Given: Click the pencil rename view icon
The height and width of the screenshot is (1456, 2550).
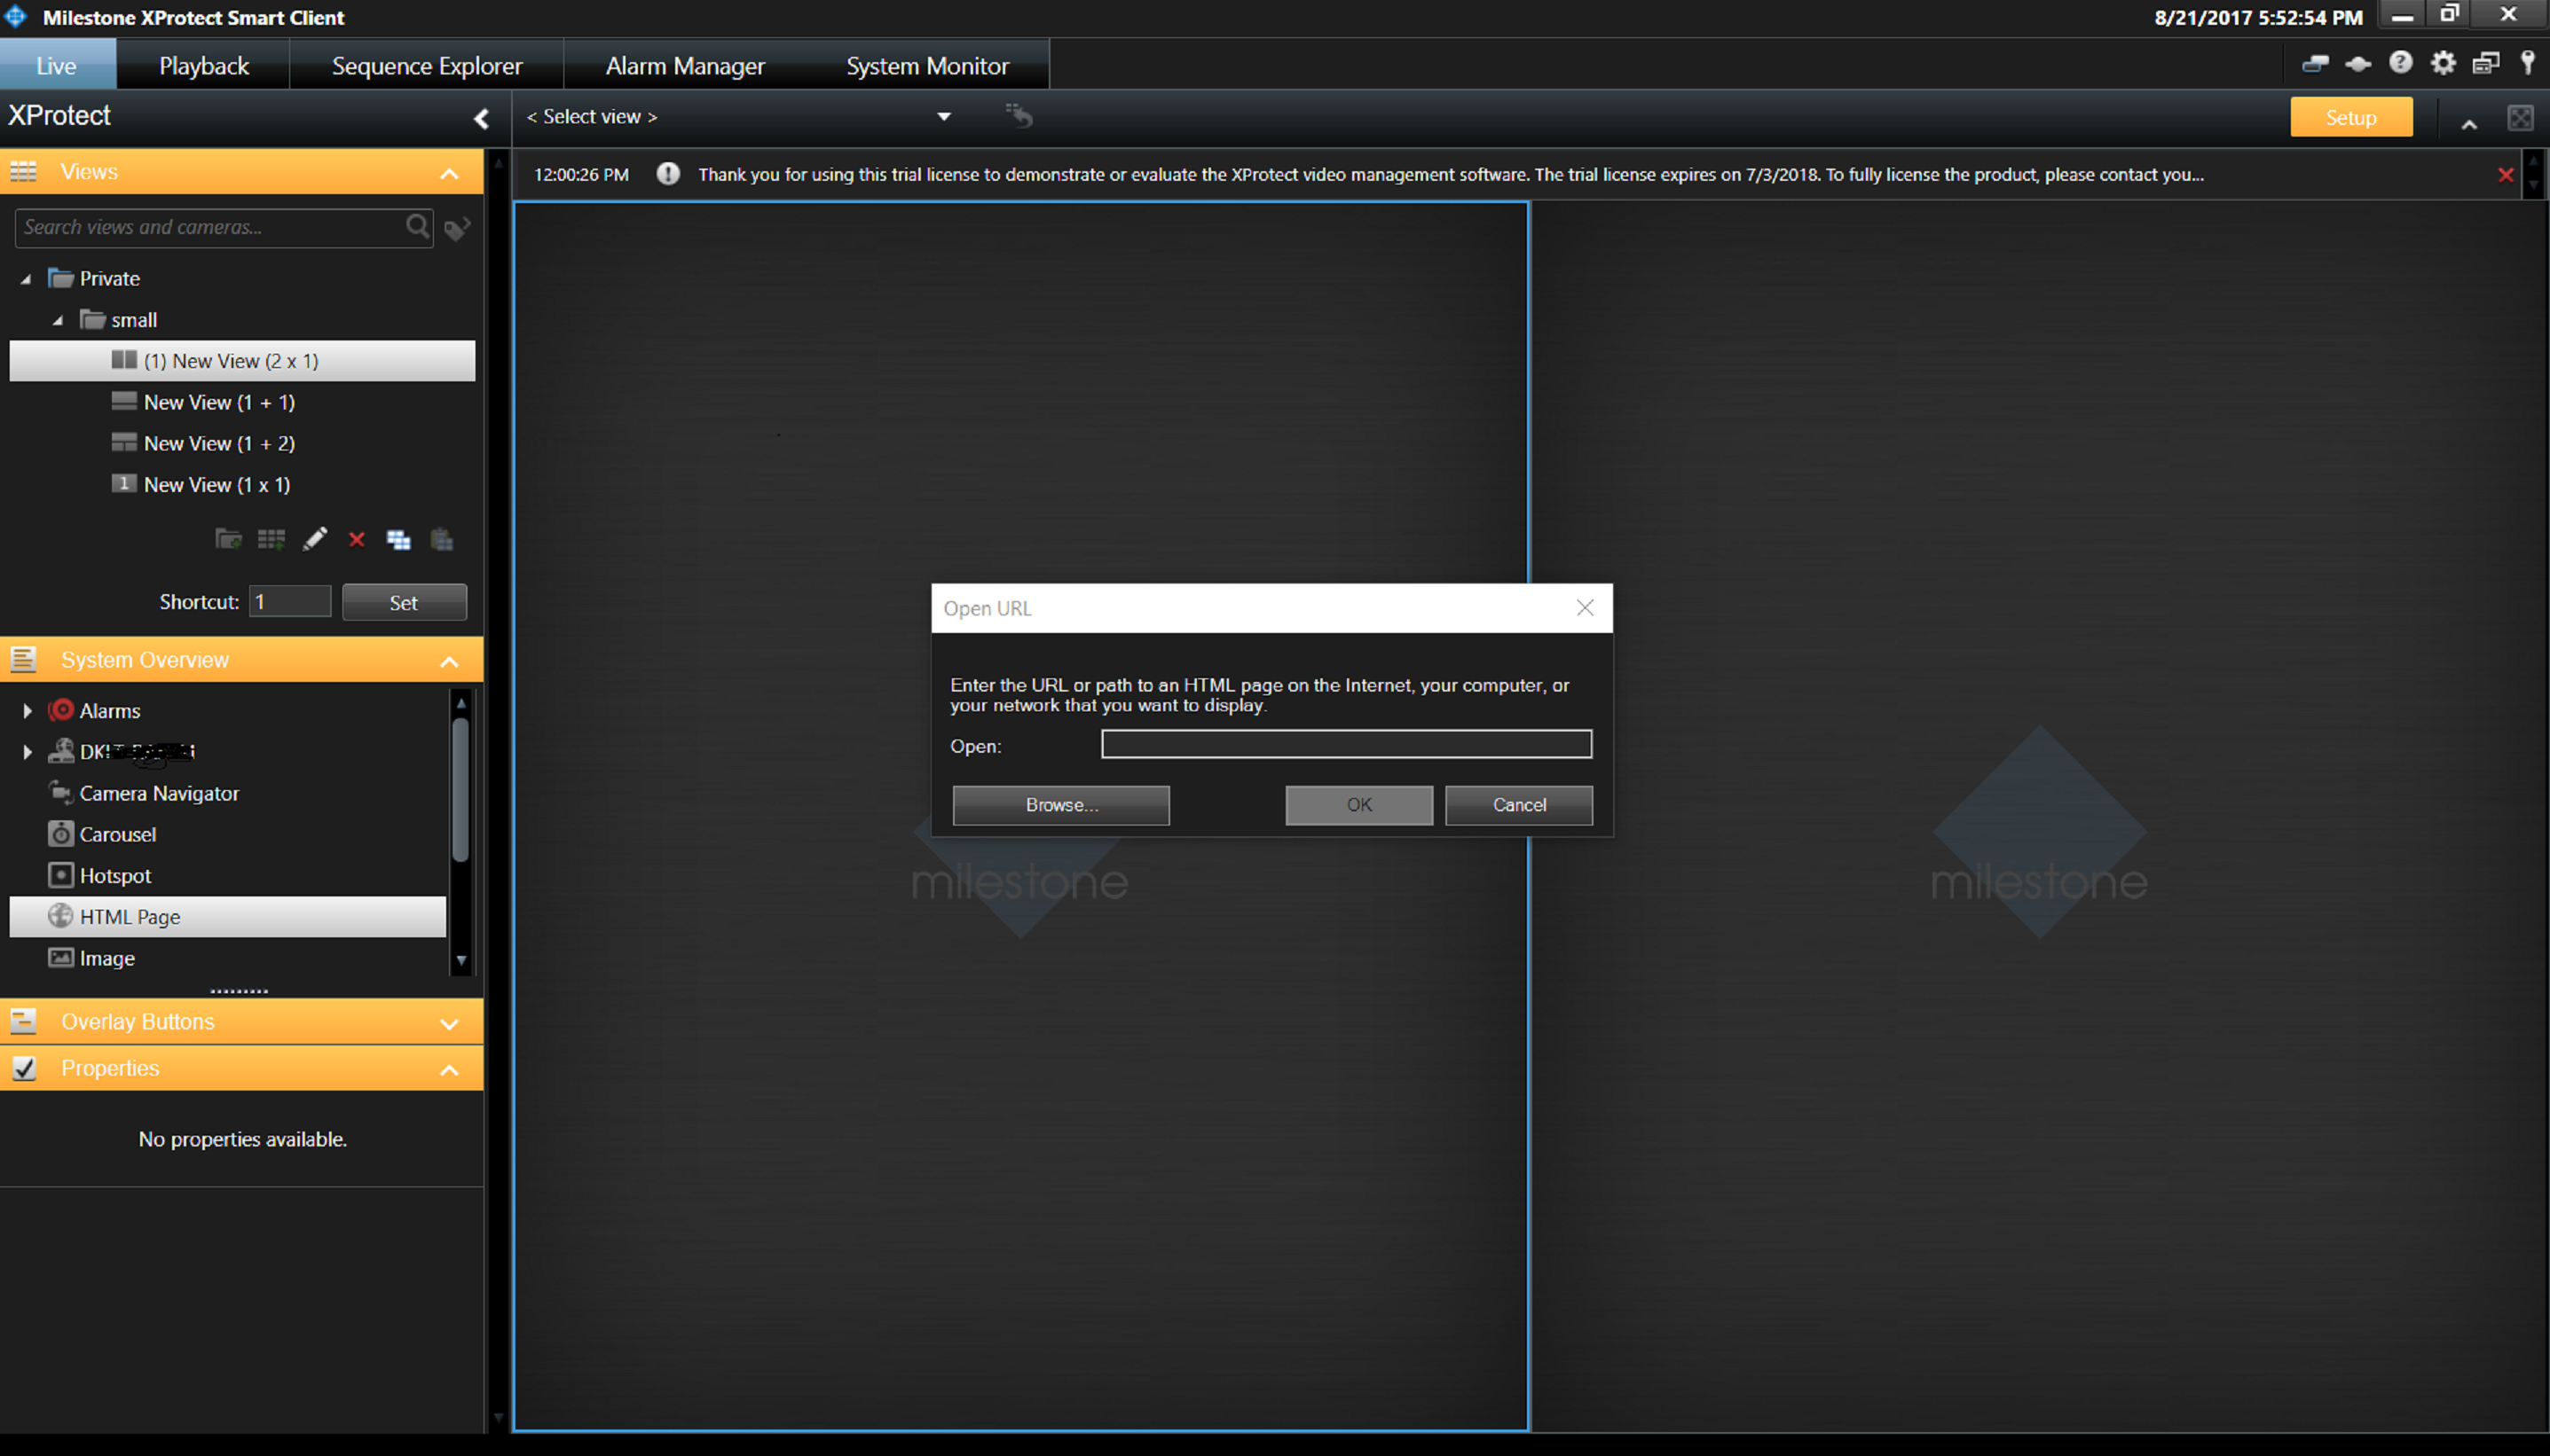Looking at the screenshot, I should coord(314,540).
